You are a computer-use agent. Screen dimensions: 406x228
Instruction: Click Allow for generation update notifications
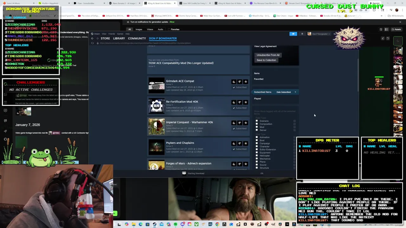tap(172, 22)
